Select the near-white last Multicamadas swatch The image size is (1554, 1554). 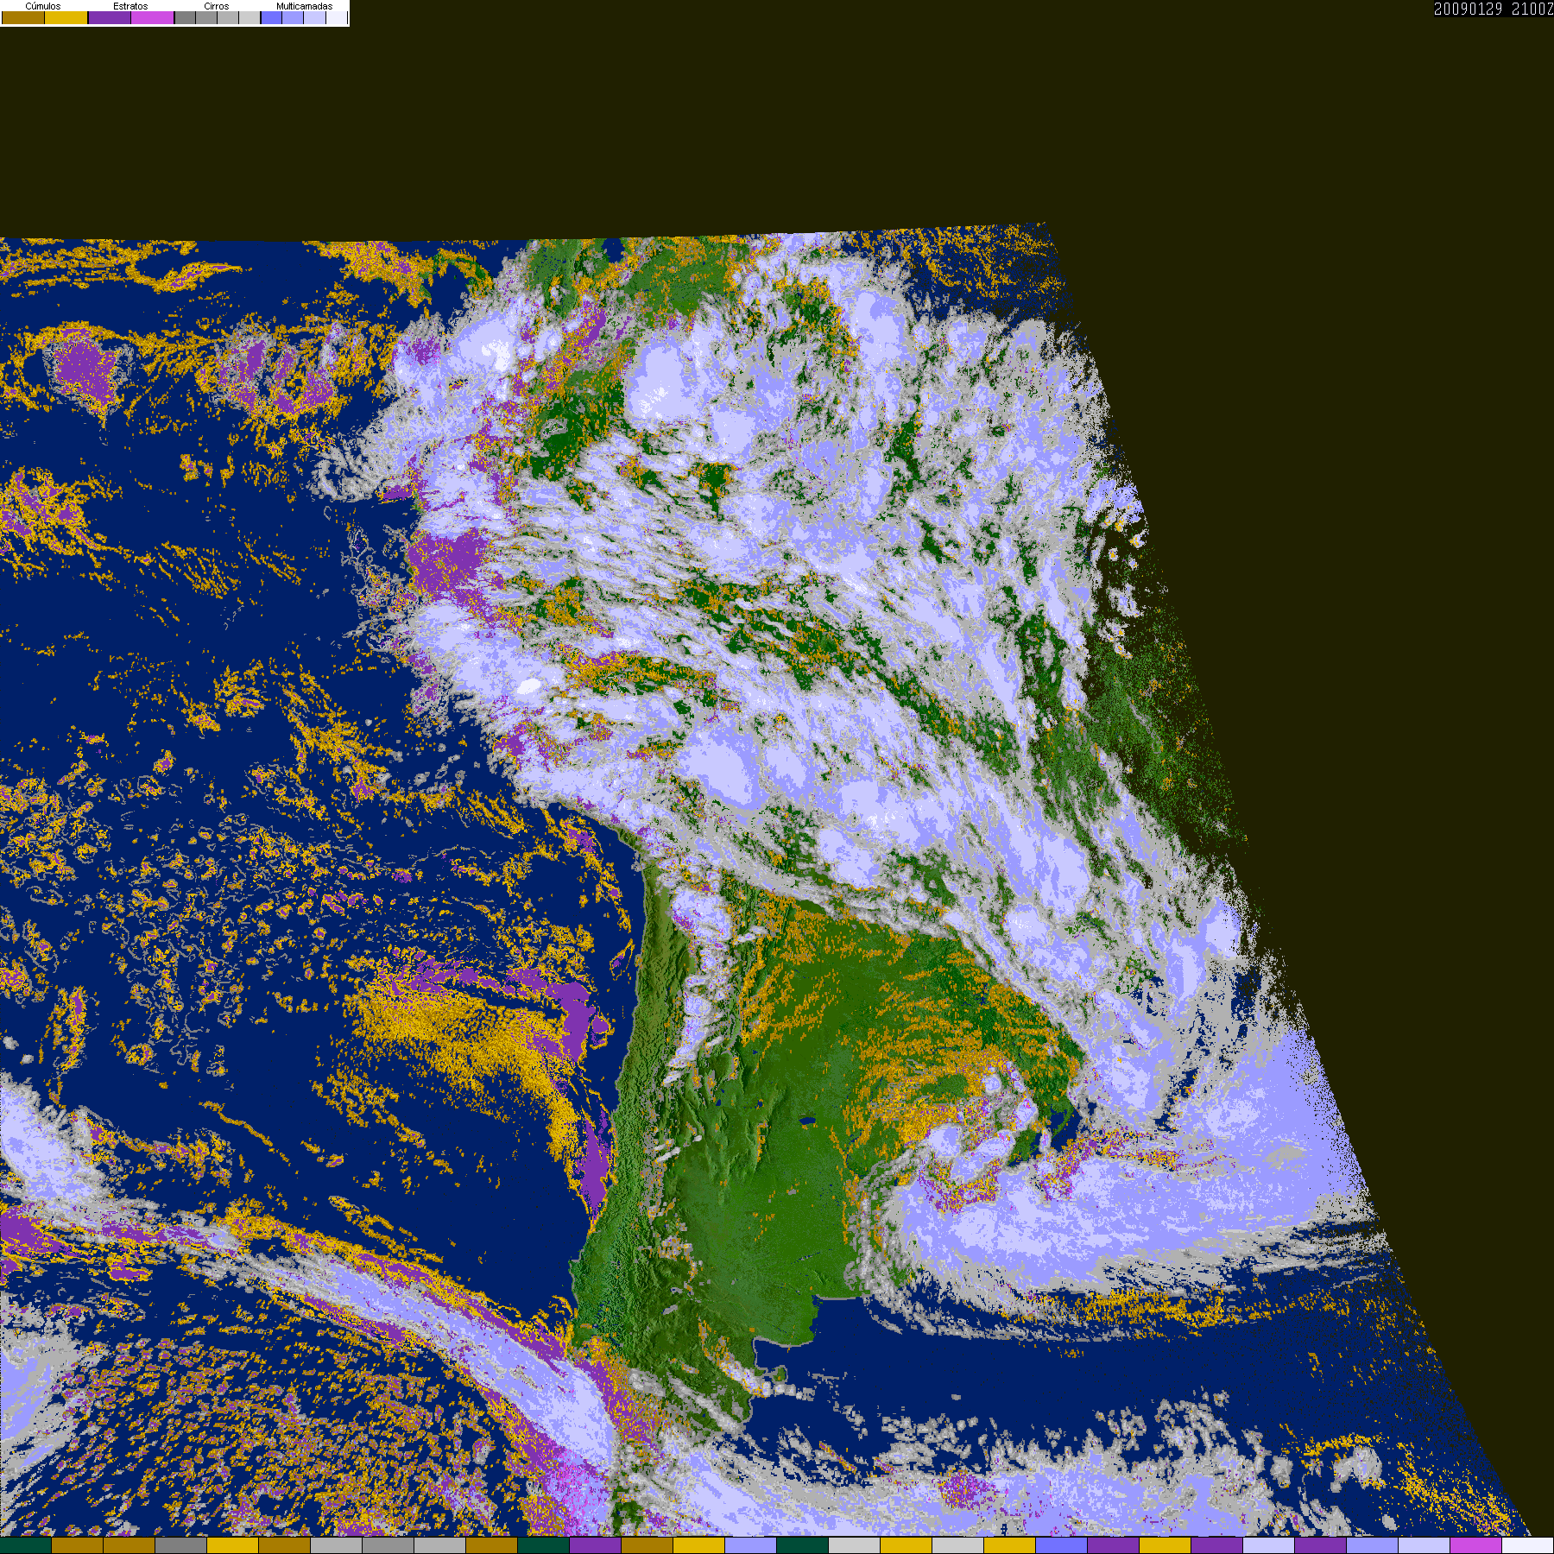(336, 17)
